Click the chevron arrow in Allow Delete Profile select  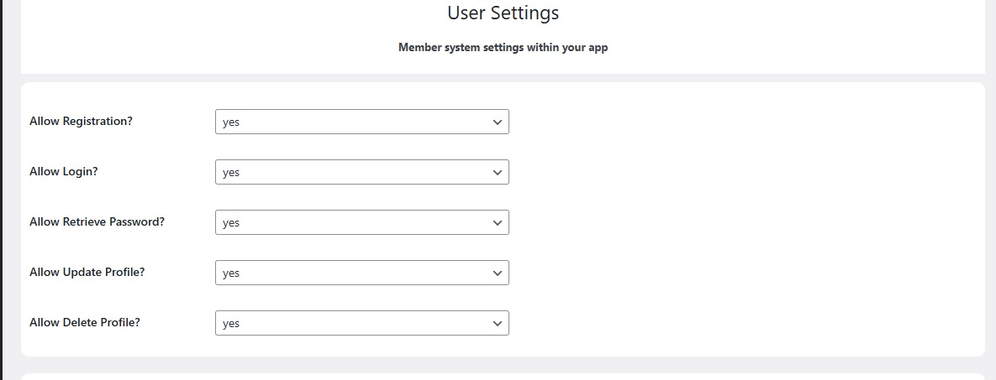click(x=498, y=324)
